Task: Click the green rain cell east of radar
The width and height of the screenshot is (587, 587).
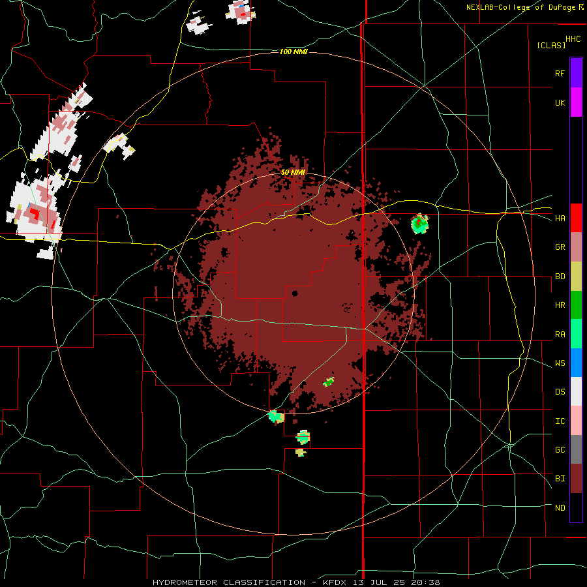Action: coord(419,224)
